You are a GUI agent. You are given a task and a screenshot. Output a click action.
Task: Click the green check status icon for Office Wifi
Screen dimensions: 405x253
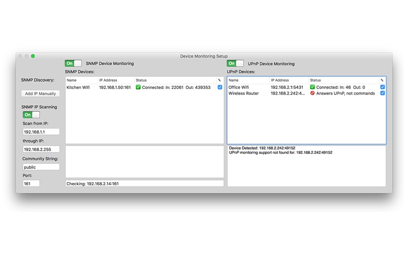click(x=312, y=87)
